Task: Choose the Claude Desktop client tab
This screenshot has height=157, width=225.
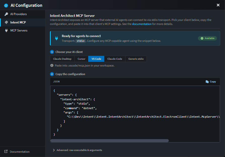Action: [x=62, y=59]
